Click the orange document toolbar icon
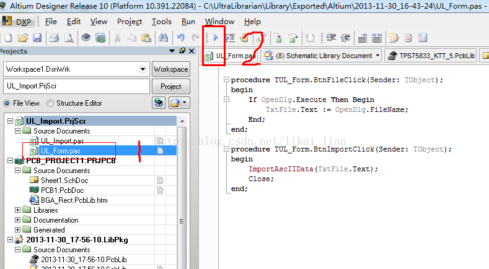The height and width of the screenshot is (269, 489). click(408, 38)
